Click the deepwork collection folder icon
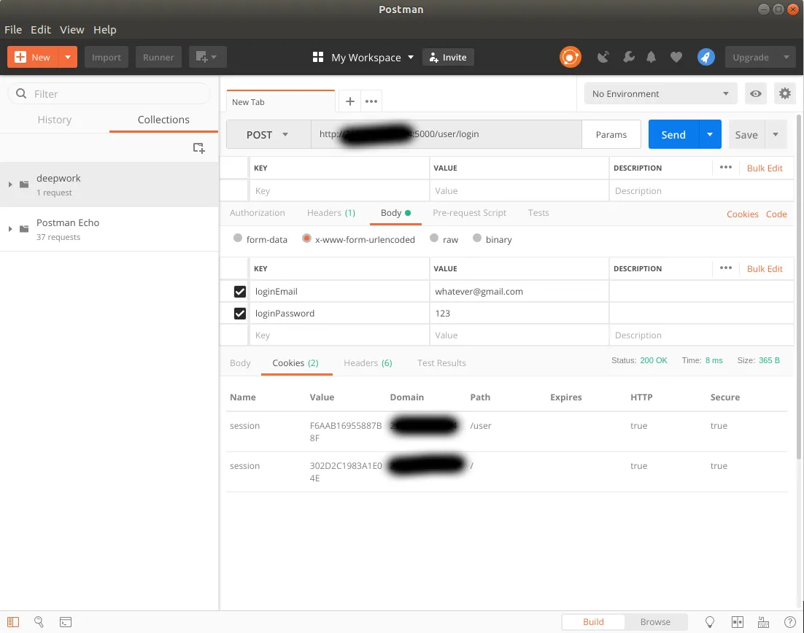 click(x=24, y=185)
